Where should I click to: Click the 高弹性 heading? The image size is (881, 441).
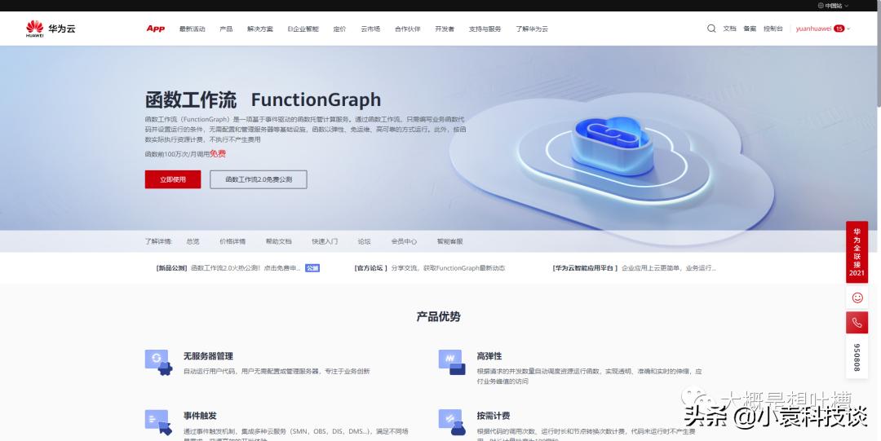(x=489, y=356)
